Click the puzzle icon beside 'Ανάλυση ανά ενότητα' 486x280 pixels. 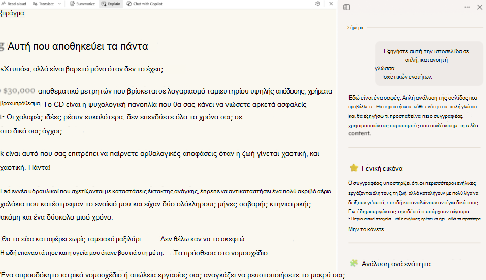pos(353,263)
